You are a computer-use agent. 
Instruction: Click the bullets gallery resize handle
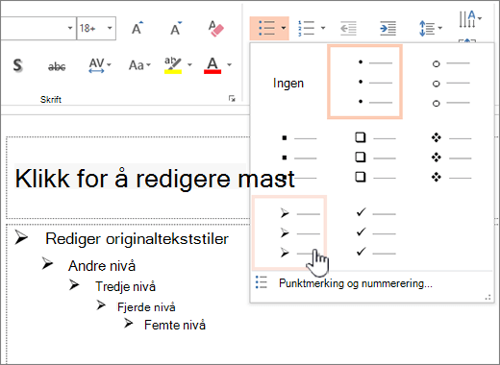coord(487,298)
